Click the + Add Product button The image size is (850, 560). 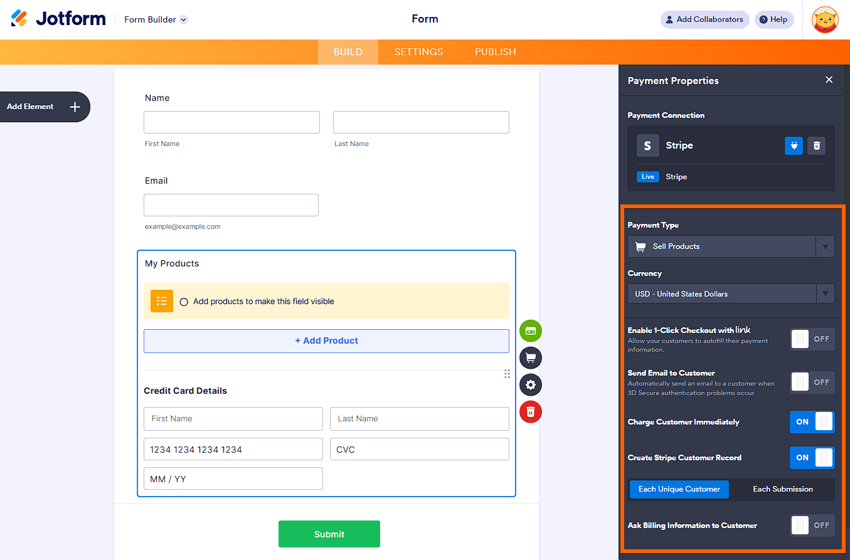point(326,341)
